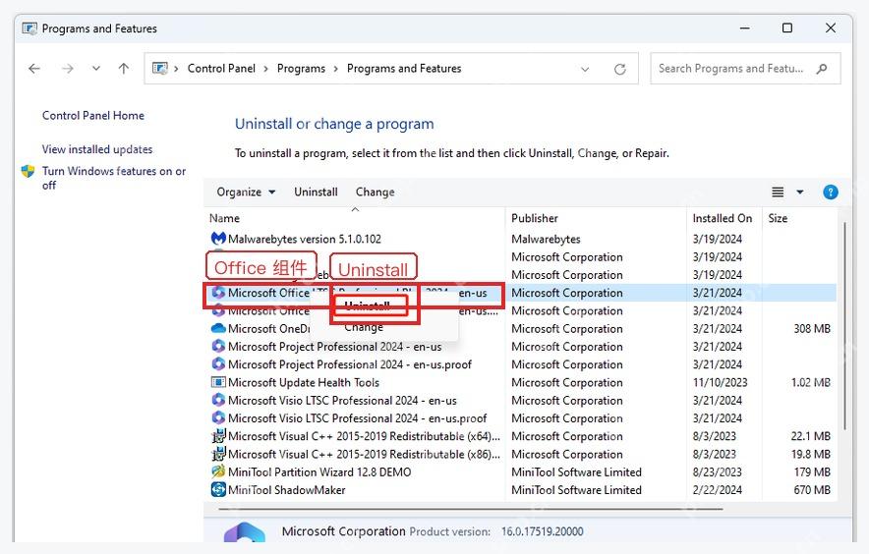Open View installed updates link

tap(97, 149)
